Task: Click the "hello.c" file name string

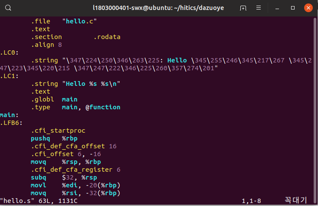Action: (x=79, y=21)
